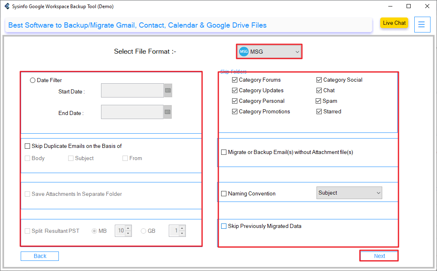Decrease the GB split size stepper
437x271 pixels.
click(x=182, y=233)
